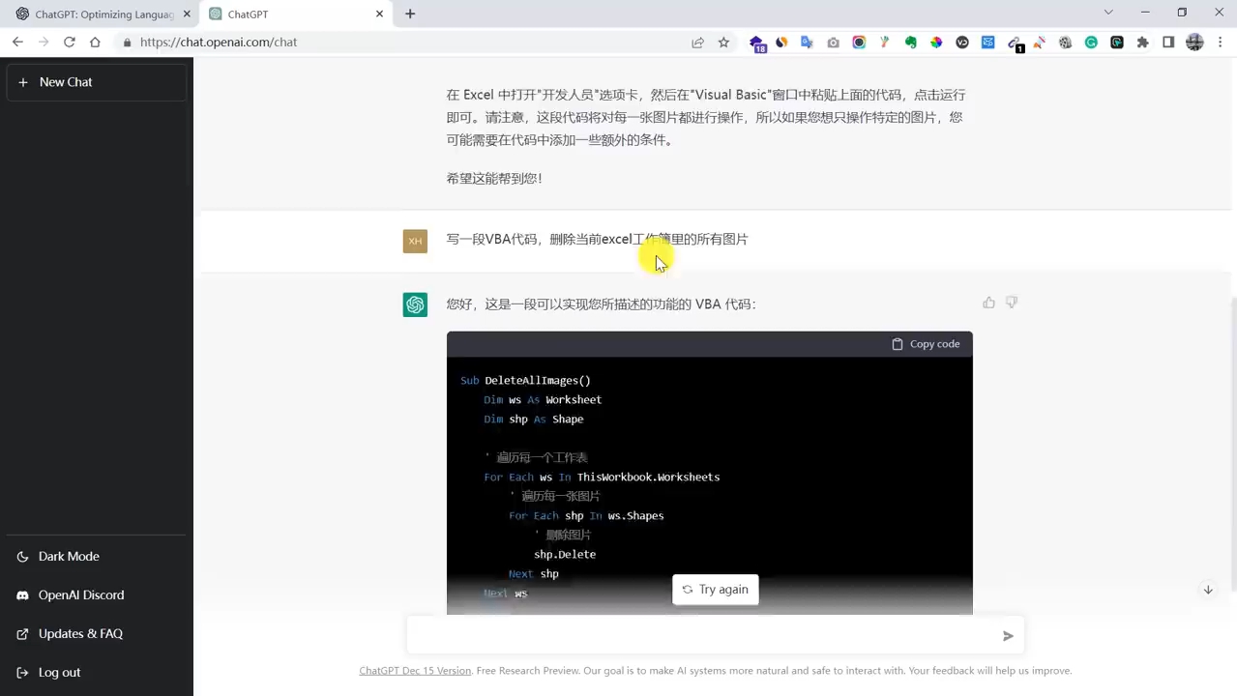Enable Dark Mode from the sidebar
The image size is (1237, 696).
69,556
